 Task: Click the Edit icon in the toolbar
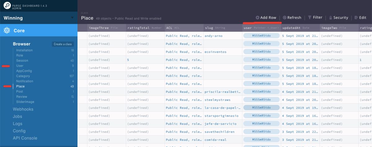(356, 18)
